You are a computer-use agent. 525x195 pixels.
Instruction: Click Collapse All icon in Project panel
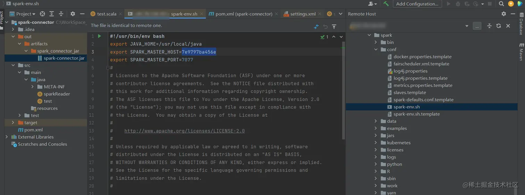coord(61,14)
